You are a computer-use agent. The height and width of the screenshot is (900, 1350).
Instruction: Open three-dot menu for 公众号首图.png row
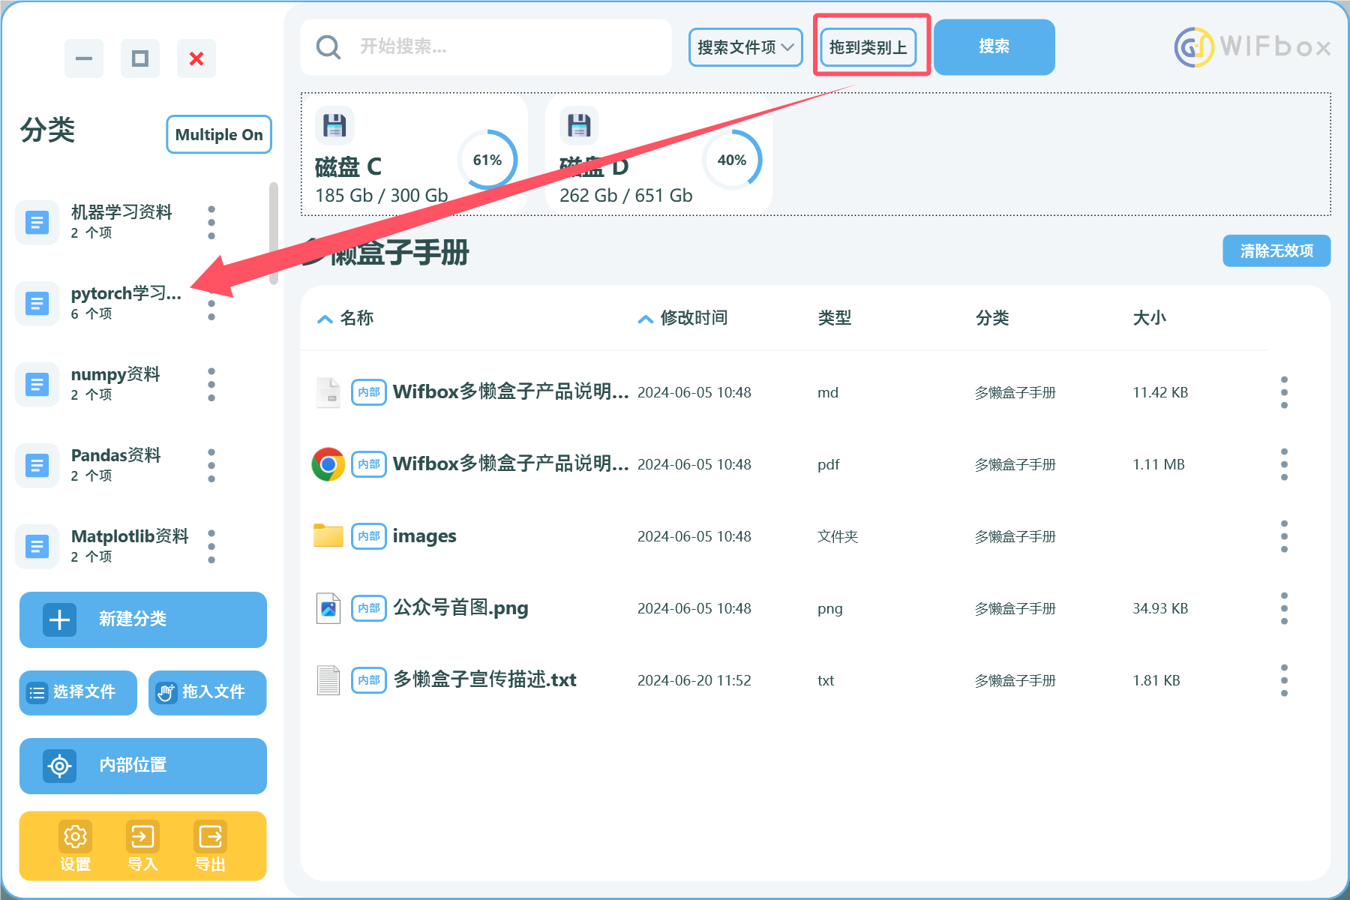tap(1284, 608)
